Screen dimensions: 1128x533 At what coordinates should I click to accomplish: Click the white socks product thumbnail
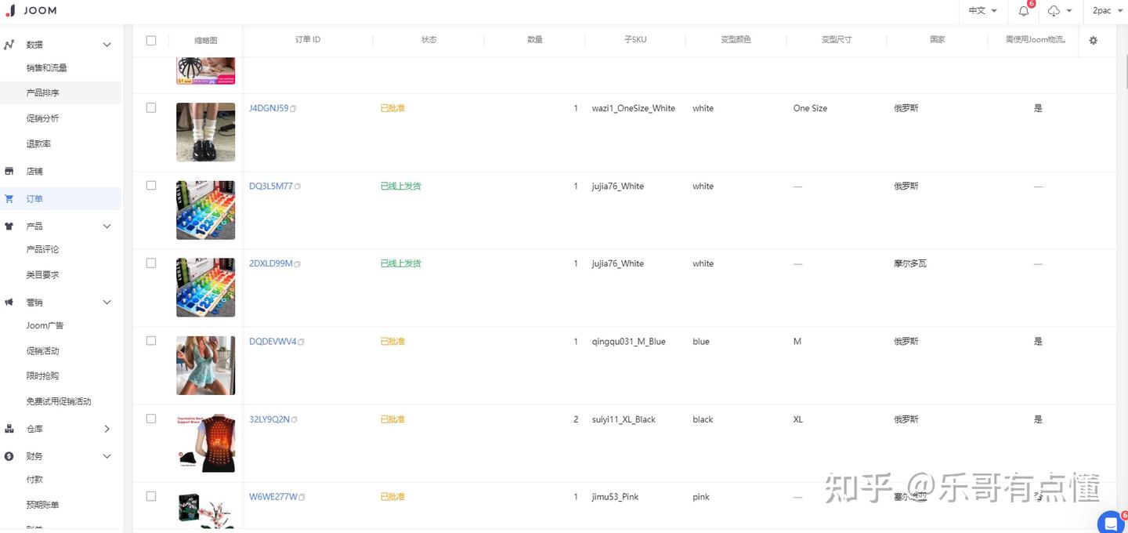[205, 132]
